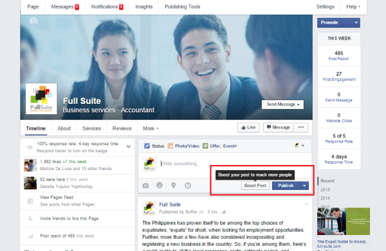This screenshot has width=386, height=251.
Task: Open the posting-as identity dropdown
Action: (x=299, y=145)
